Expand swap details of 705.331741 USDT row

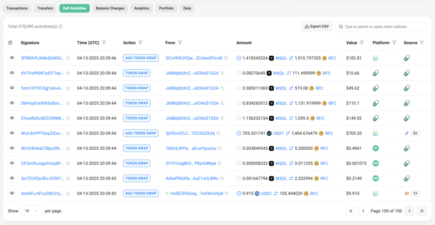tap(239, 133)
